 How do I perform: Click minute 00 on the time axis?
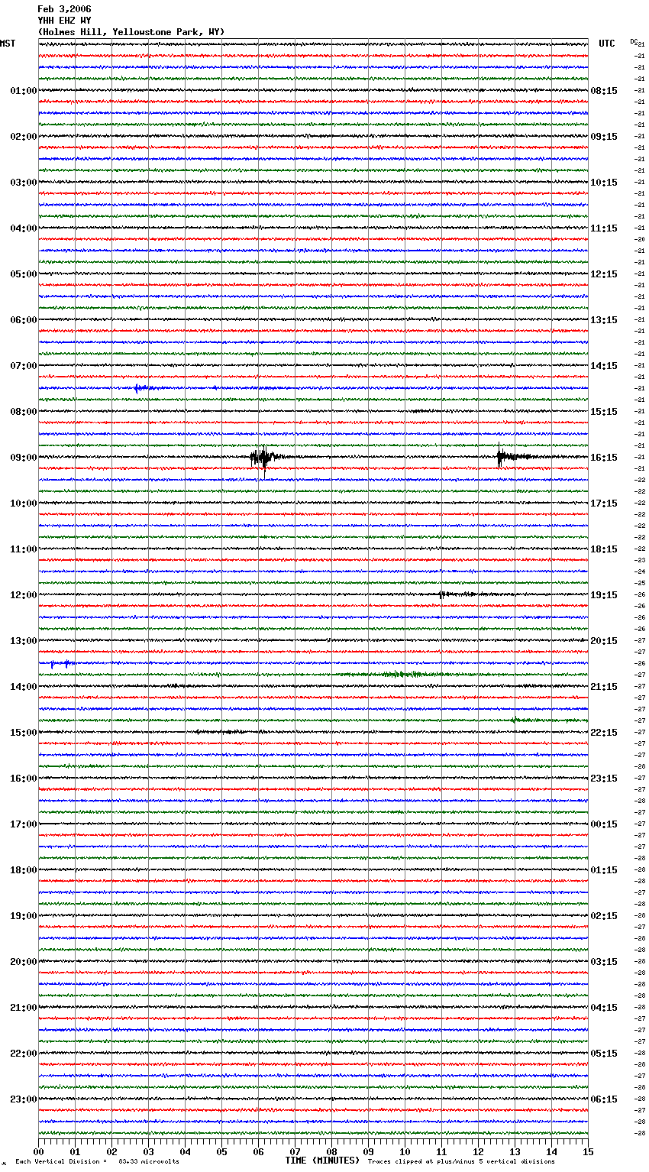[x=38, y=1151]
